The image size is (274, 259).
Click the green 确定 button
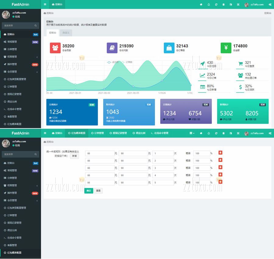pyautogui.click(x=89, y=191)
